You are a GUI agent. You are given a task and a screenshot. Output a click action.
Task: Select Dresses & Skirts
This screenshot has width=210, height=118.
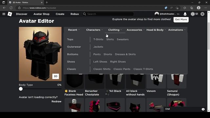click(x=125, y=54)
